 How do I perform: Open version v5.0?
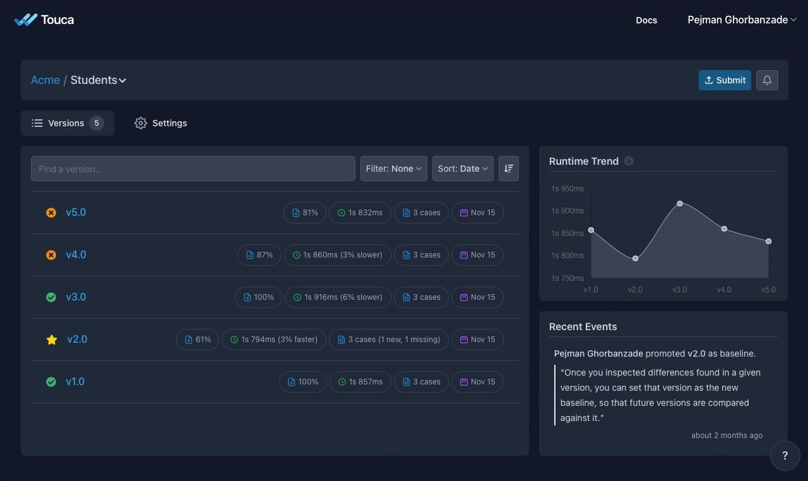click(76, 213)
